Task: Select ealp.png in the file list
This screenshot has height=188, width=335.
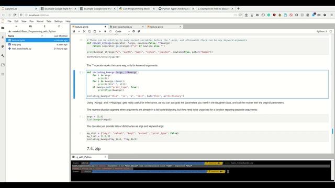Action: pos(38,44)
